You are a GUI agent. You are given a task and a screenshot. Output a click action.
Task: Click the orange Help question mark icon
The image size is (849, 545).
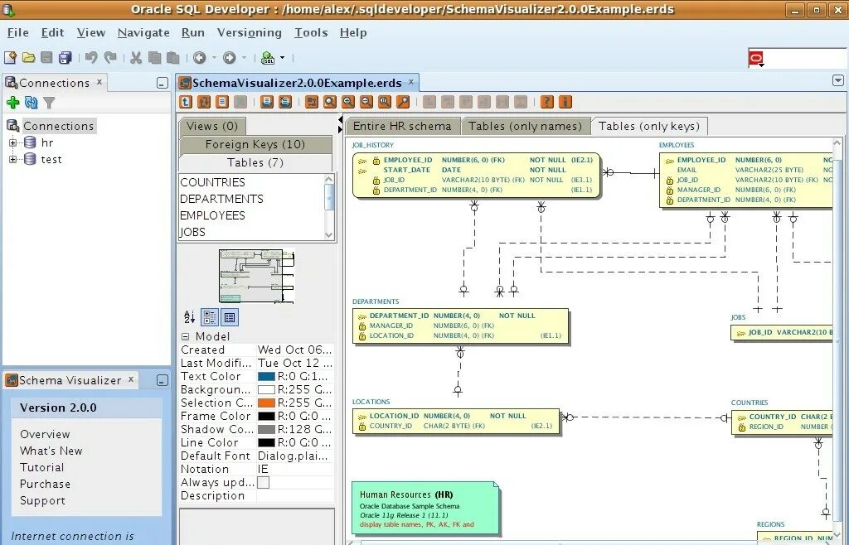tap(547, 102)
